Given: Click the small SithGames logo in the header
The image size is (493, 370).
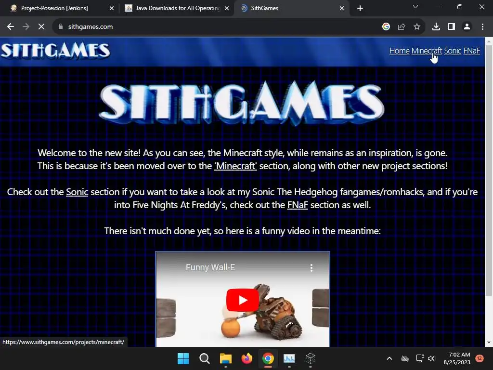Looking at the screenshot, I should coord(56,51).
